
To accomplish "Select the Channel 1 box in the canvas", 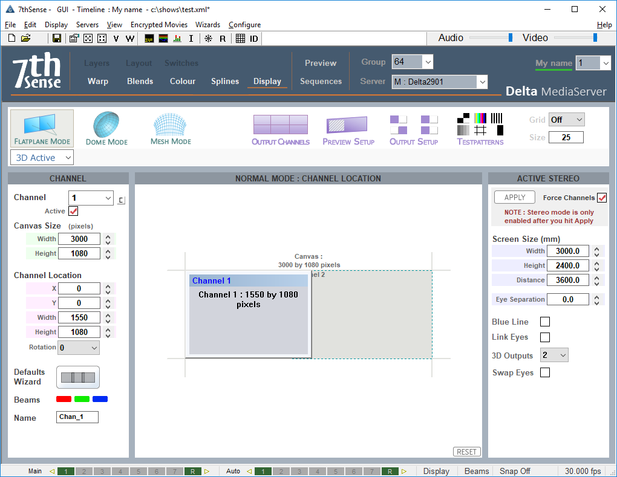I will click(x=248, y=314).
